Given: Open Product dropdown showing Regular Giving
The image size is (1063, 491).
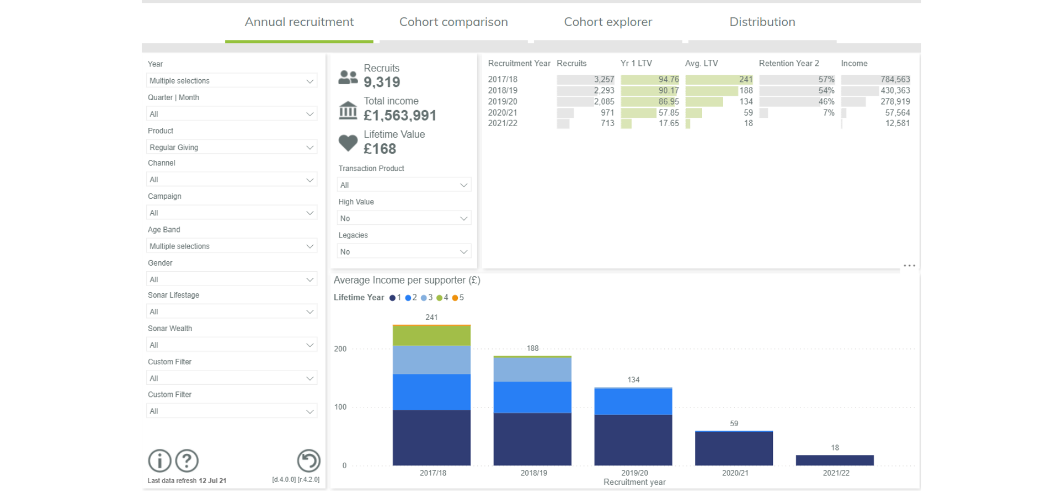Looking at the screenshot, I should click(232, 147).
